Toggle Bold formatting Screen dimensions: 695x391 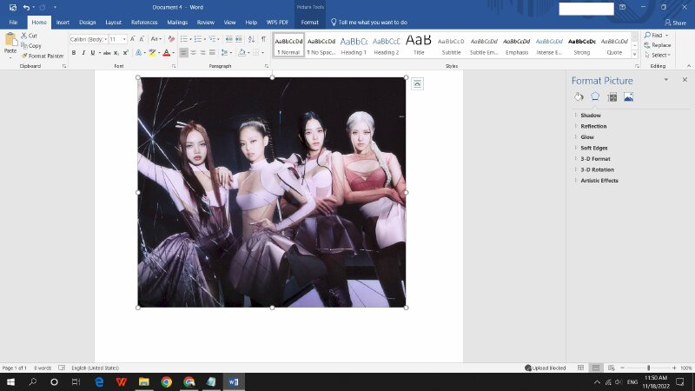pyautogui.click(x=73, y=53)
